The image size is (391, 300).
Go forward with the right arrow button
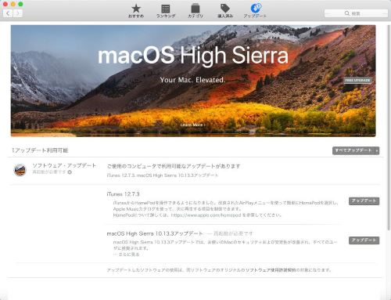click(17, 13)
